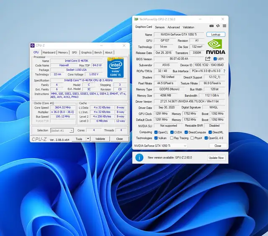This screenshot has height=236, width=268.
Task: Click the Level 3 cache value 6 MBytes
Action: [x=102, y=121]
